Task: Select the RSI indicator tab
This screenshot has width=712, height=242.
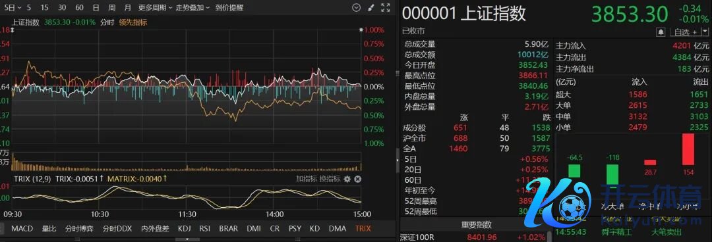Action: tap(205, 228)
